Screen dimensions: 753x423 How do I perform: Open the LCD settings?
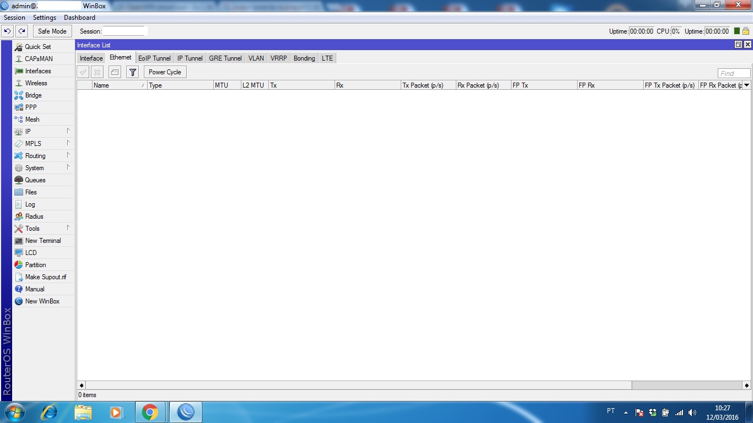[x=44, y=253]
